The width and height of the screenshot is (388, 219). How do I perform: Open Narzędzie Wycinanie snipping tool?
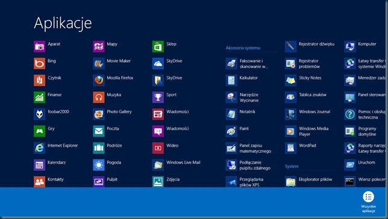(x=231, y=97)
